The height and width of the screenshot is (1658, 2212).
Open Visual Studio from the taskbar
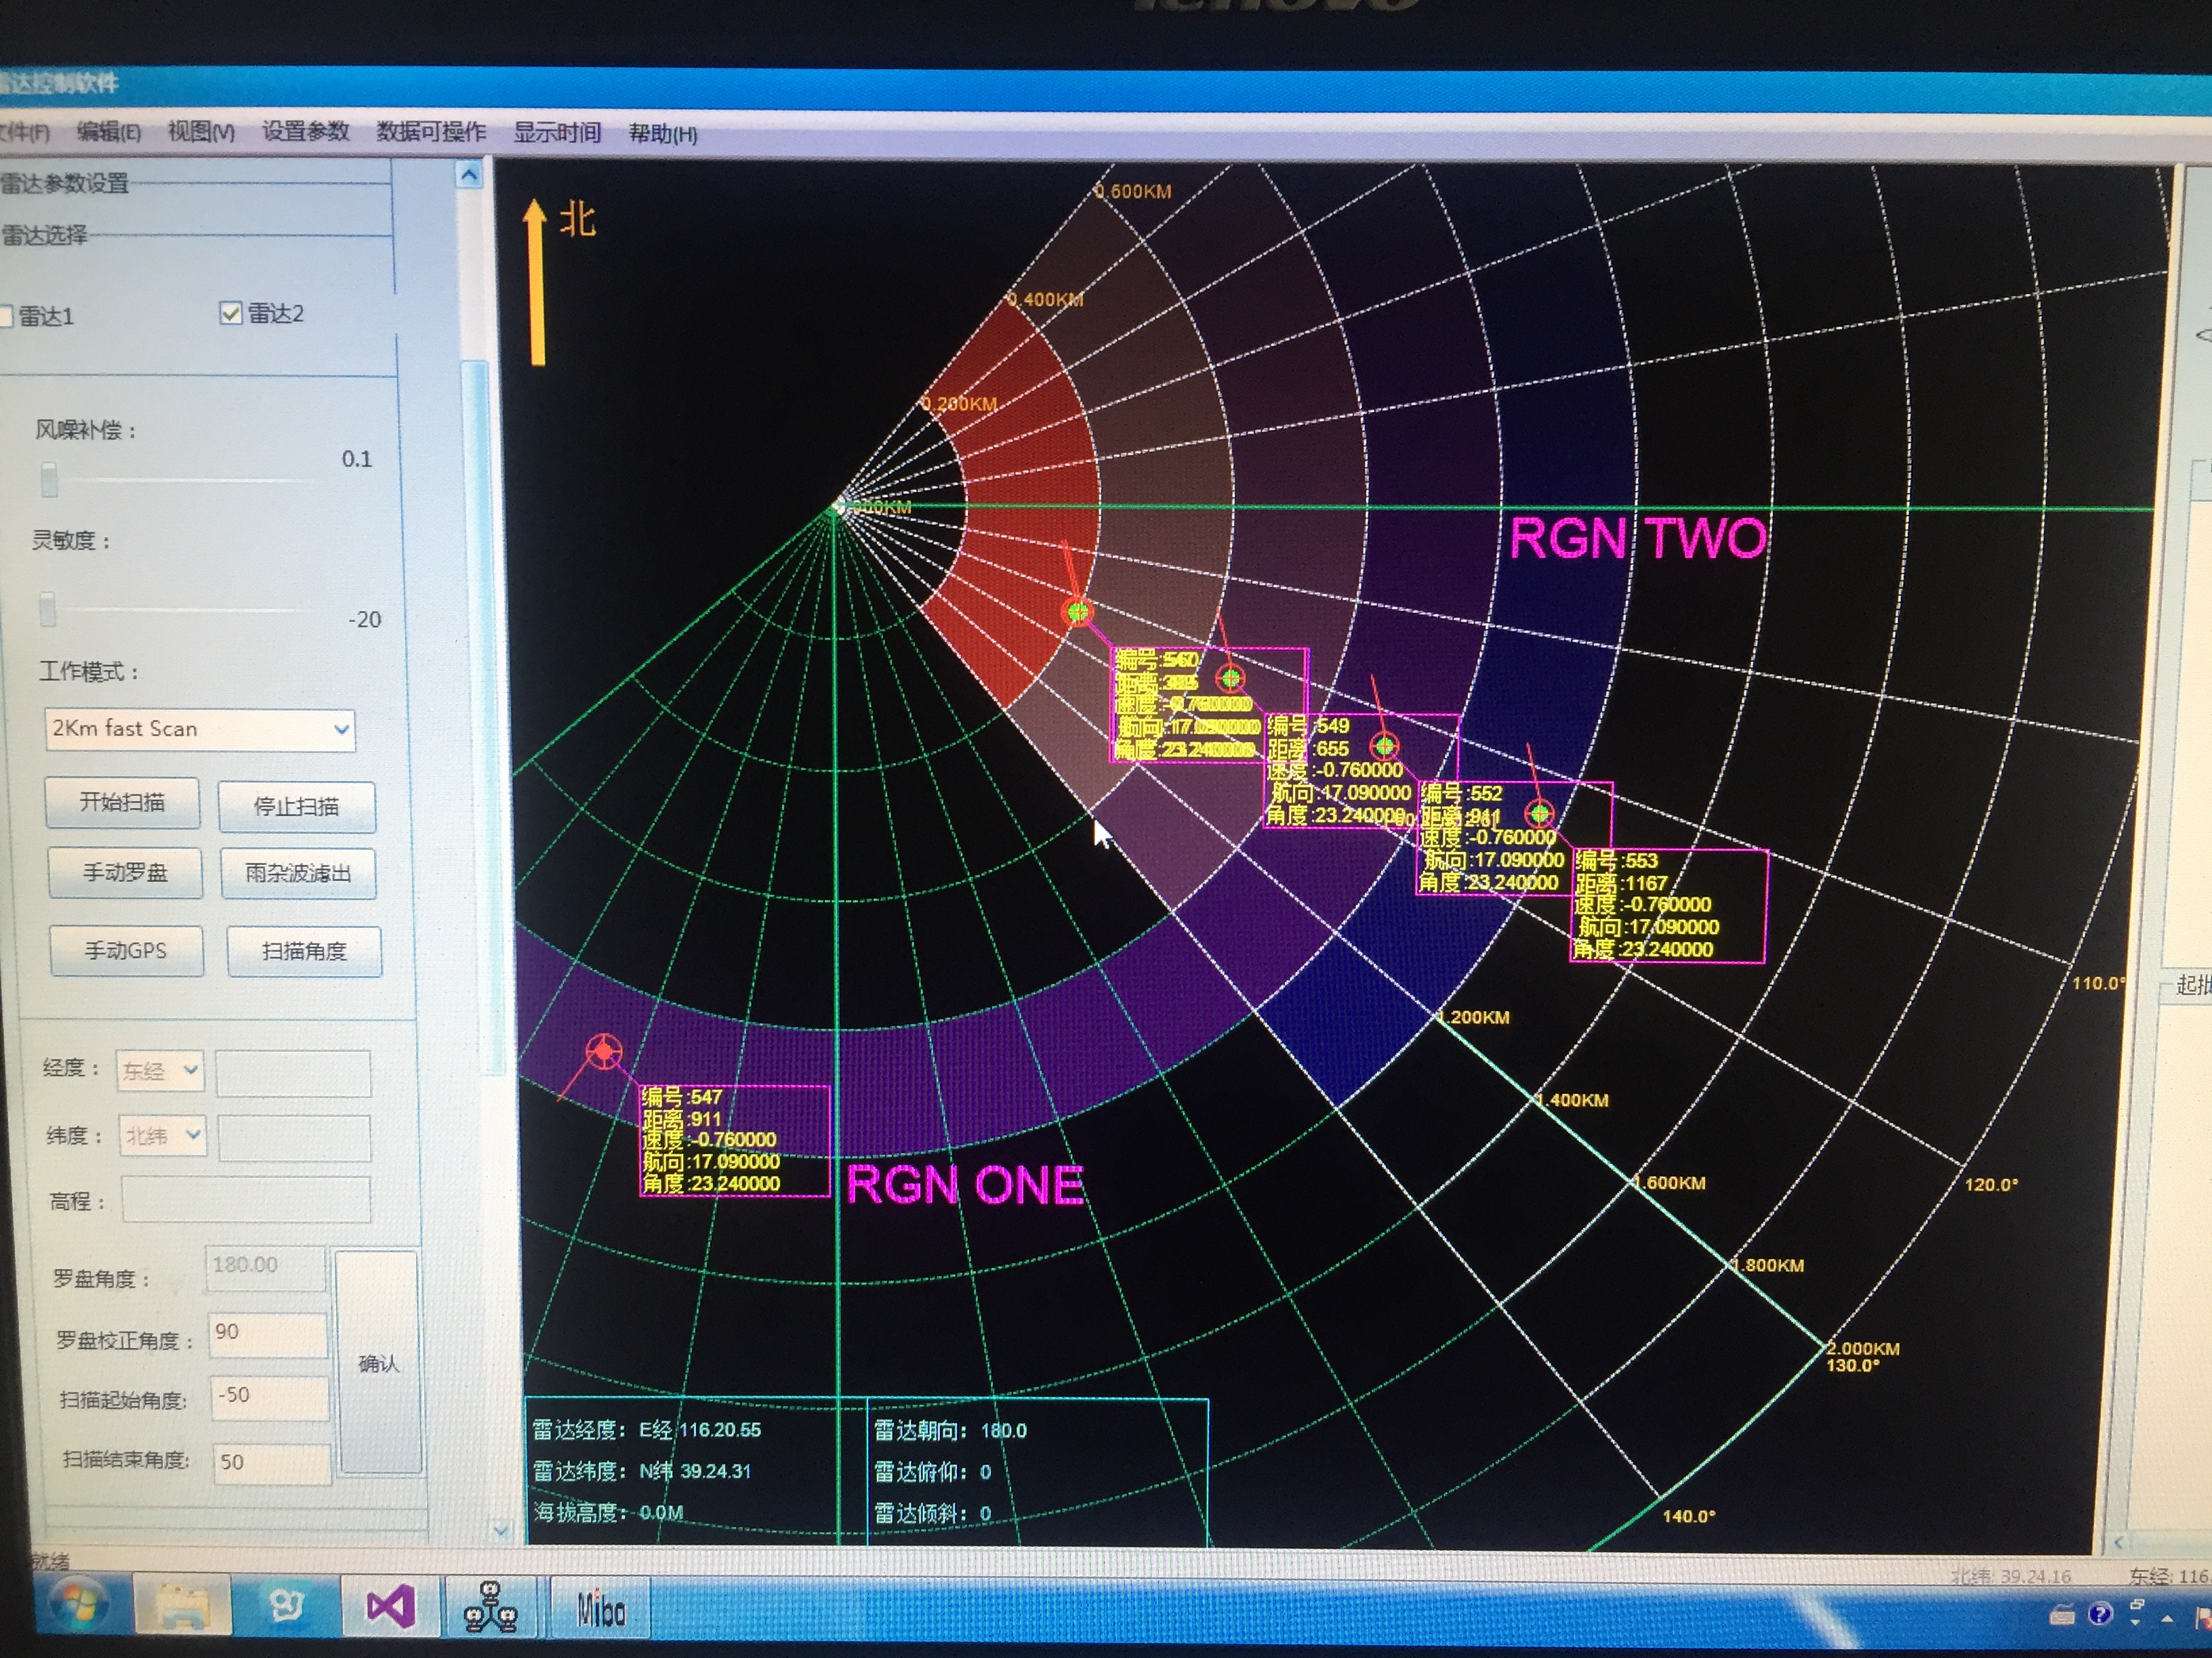point(390,1607)
